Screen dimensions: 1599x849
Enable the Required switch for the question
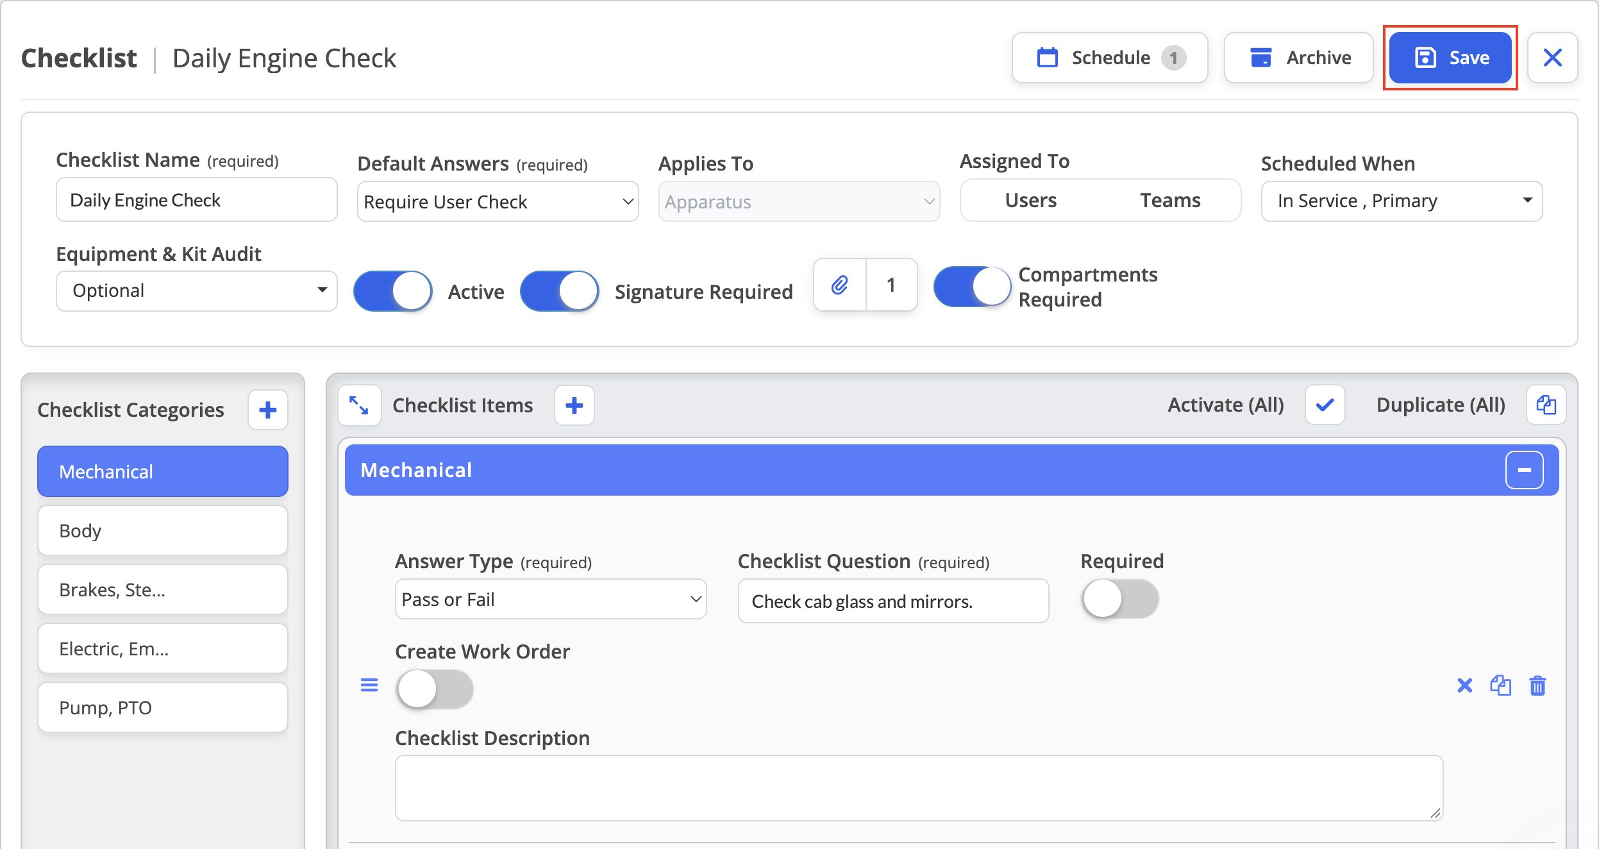coord(1120,599)
